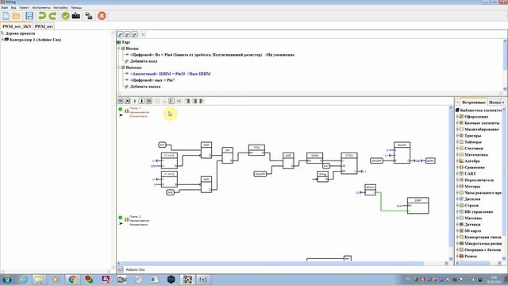
Task: Verify project with the green checkmark icon
Action: tap(65, 16)
